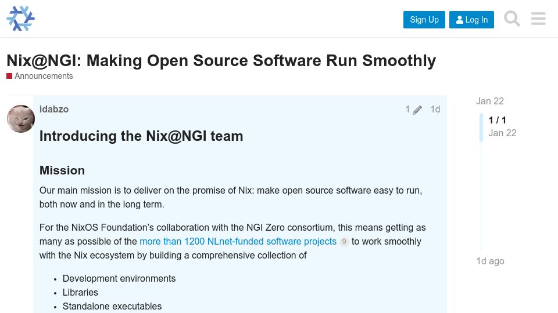The width and height of the screenshot is (558, 313).
Task: Click the 9 link click counter badge
Action: (344, 242)
